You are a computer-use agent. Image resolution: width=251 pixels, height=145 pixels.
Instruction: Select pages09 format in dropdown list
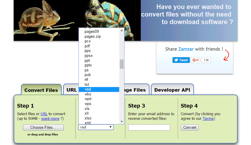pos(99,32)
